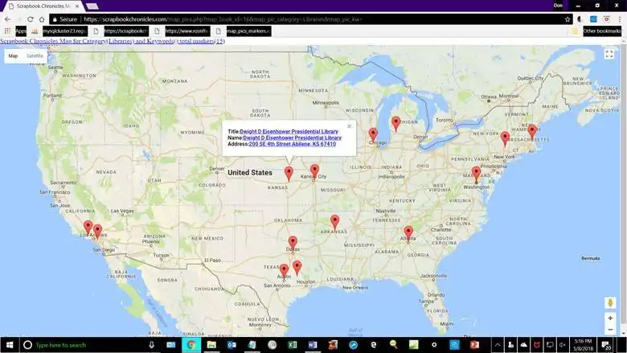Viewport: 627px width, 353px height.
Task: Click the taskbar clock showing 5:16 PM
Action: (583, 345)
